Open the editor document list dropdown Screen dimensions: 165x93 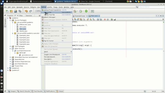click(x=161, y=16)
